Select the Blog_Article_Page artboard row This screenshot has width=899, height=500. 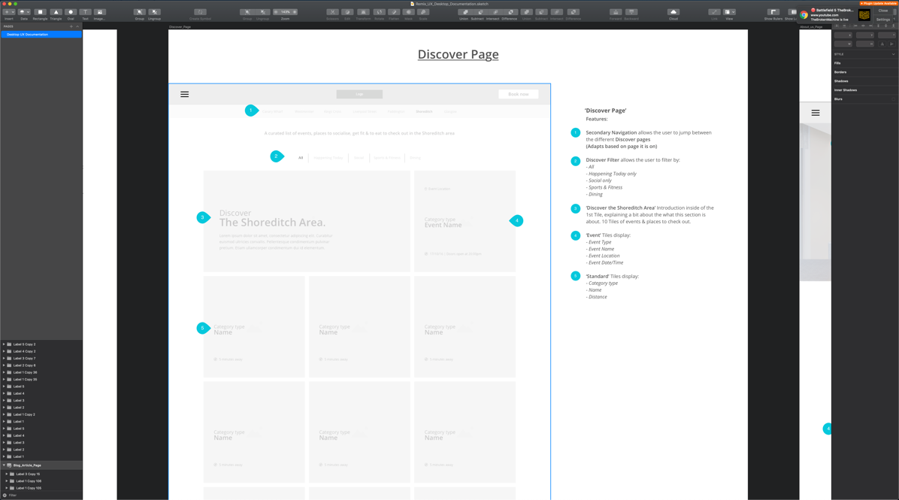click(41, 465)
